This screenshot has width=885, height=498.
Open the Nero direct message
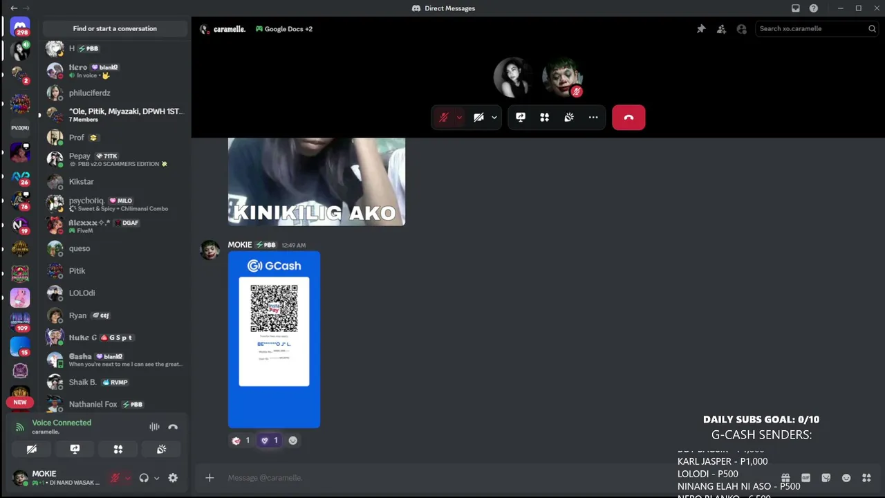pyautogui.click(x=115, y=71)
